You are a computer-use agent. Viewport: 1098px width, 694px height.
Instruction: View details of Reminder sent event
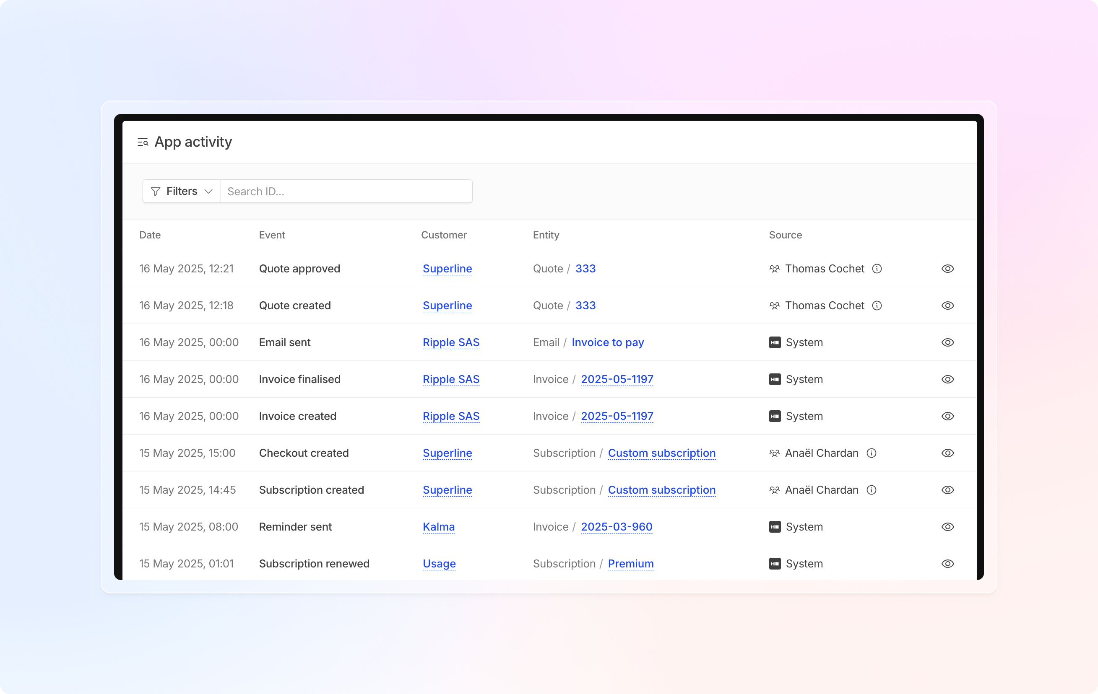tap(947, 527)
